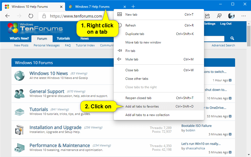This screenshot has width=251, height=157.
Task: Click the shaocaholica username link
Action: 195,148
